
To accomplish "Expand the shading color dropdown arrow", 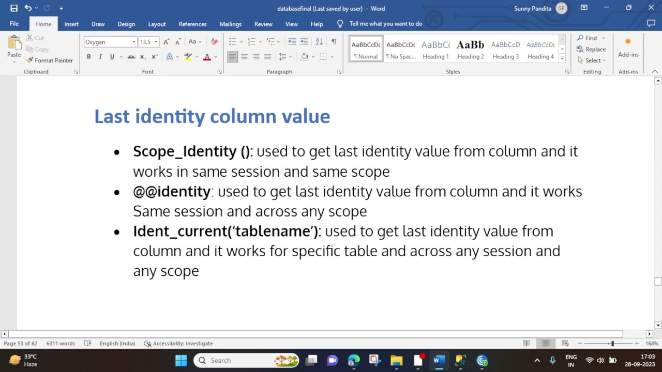I will [312, 57].
